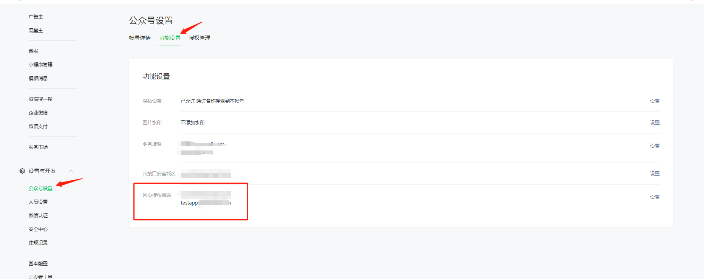Select the 公众号设置 sidebar item
704x279 pixels.
40,188
